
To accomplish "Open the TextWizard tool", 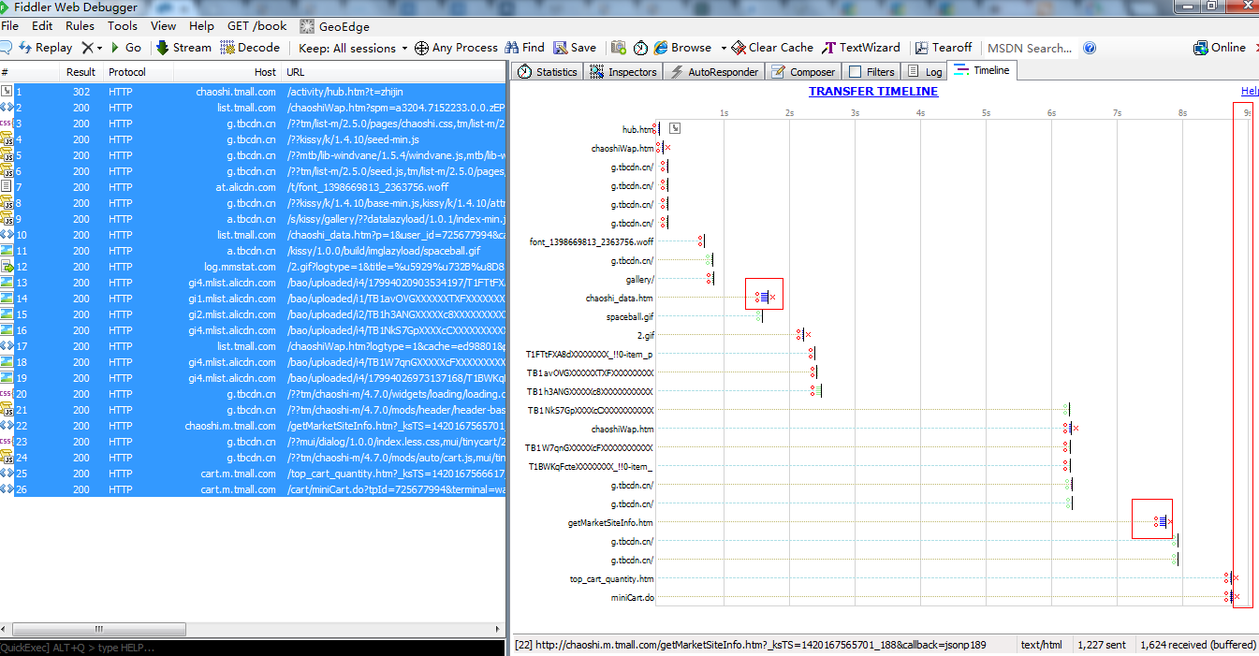I will coord(861,48).
